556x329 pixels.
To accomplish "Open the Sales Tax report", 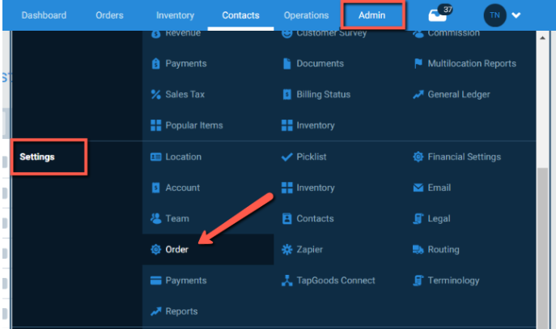I will coord(185,95).
